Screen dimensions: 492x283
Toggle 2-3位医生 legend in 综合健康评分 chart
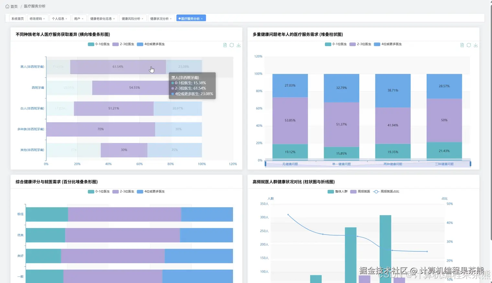pos(123,192)
